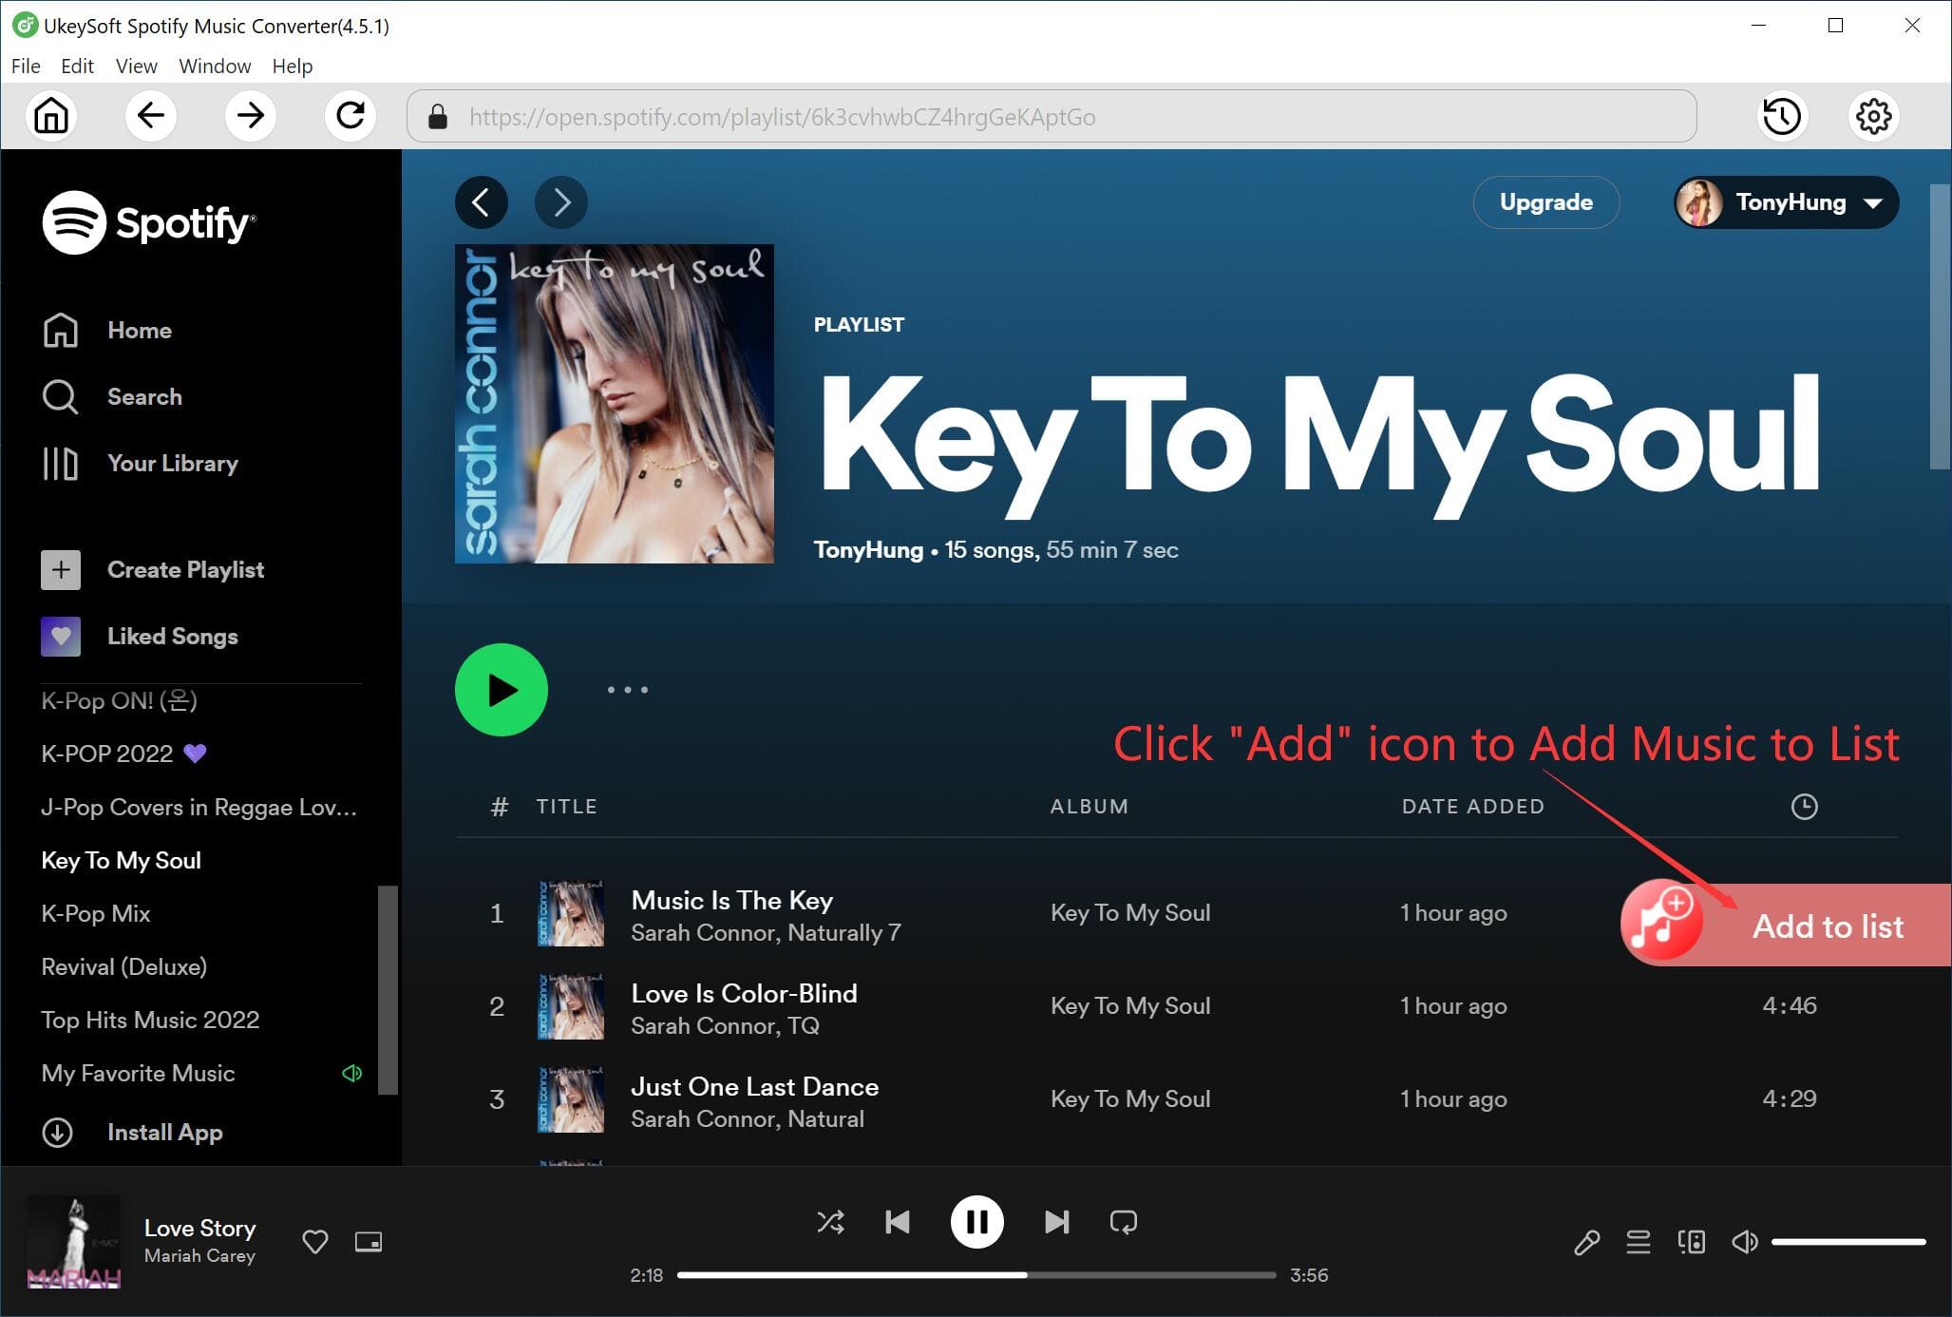Click the shuffle playback icon
The width and height of the screenshot is (1952, 1317).
(830, 1221)
